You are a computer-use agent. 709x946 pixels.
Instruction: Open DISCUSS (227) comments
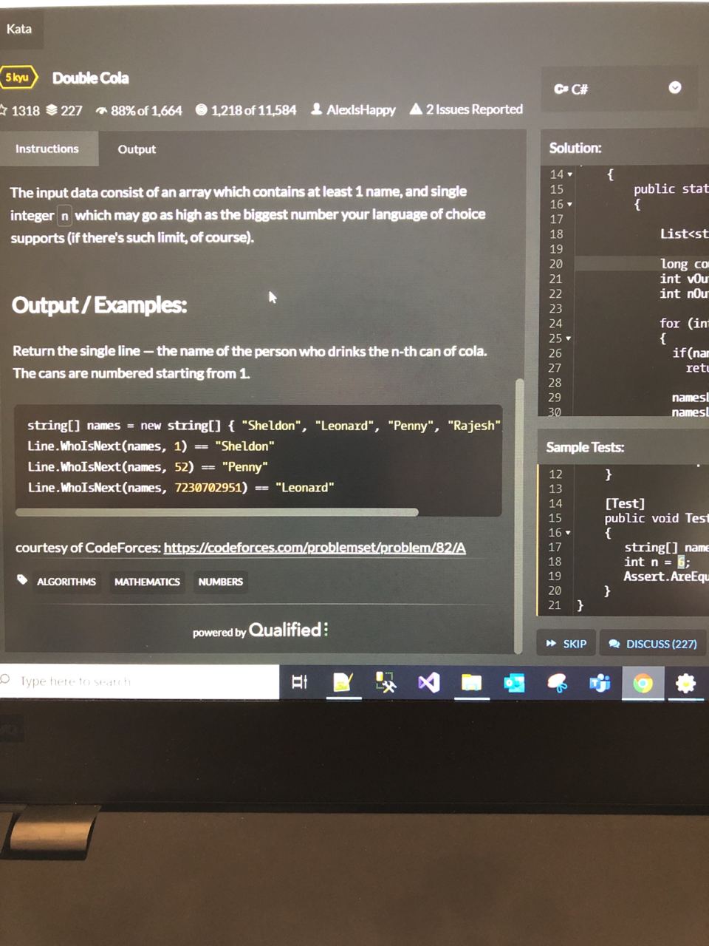point(653,644)
